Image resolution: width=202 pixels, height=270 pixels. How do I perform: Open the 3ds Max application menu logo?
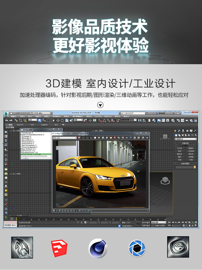point(6,114)
